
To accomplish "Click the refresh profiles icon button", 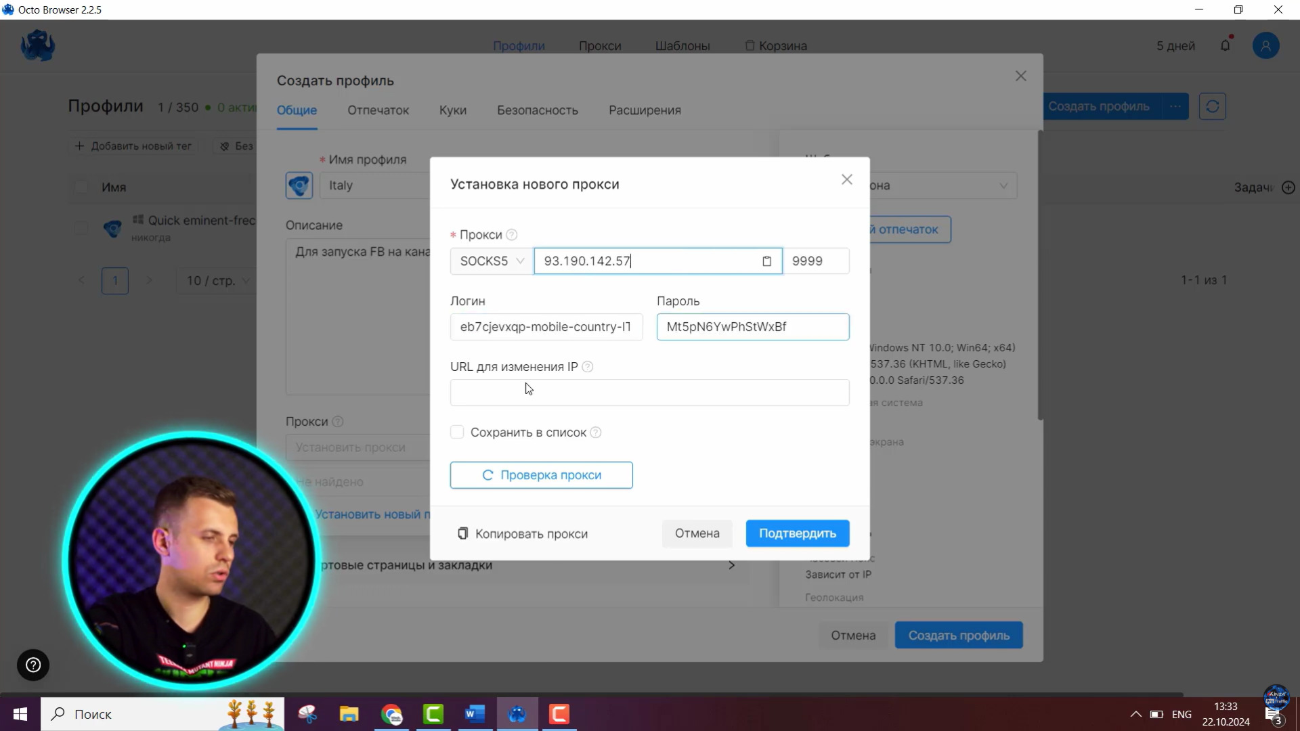I will [1212, 106].
